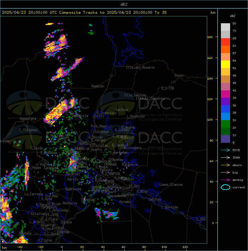Select the red 60-65 dBZ swatch
248x251 pixels.
pos(225,42)
